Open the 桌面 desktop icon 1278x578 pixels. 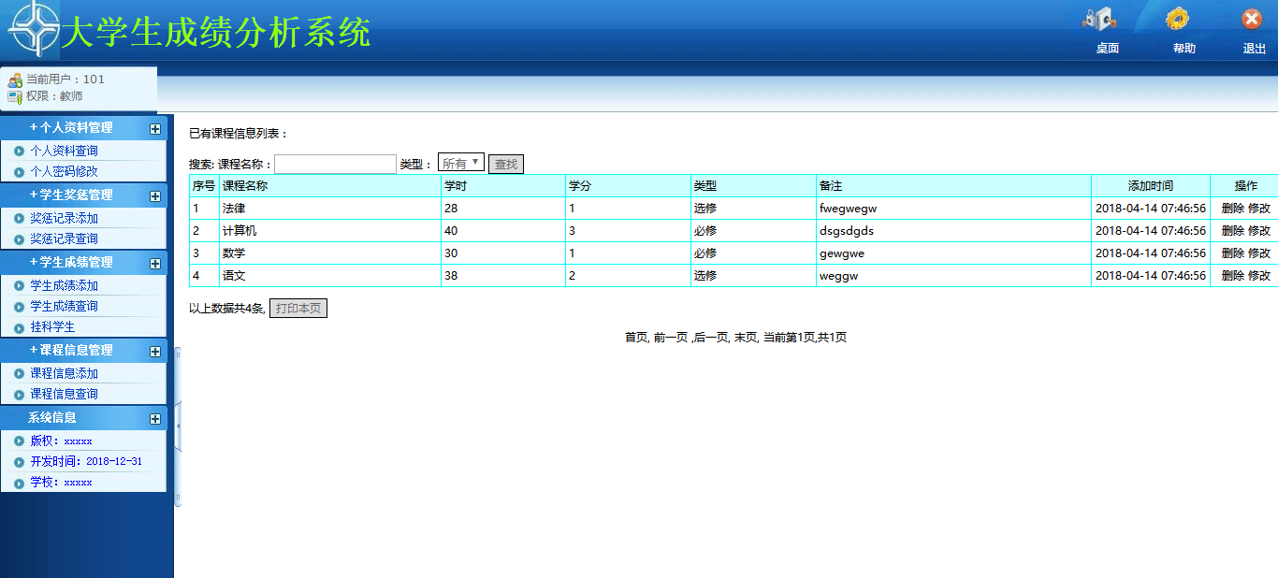click(1100, 19)
